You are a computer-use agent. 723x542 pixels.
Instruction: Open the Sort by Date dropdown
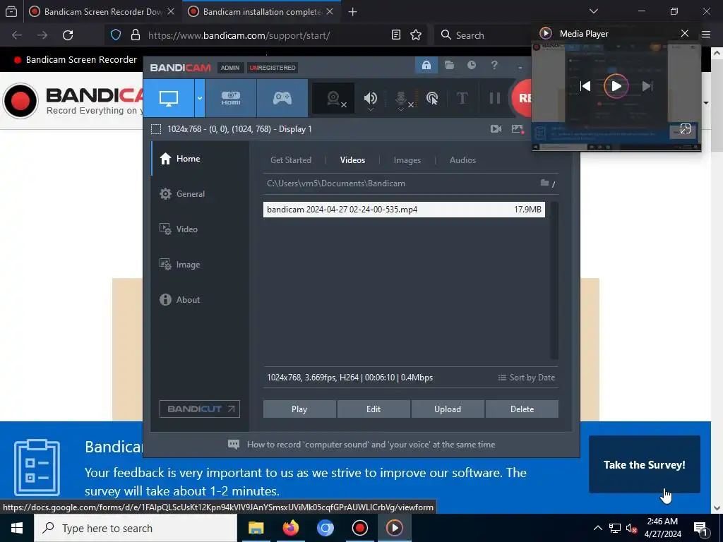coord(526,378)
